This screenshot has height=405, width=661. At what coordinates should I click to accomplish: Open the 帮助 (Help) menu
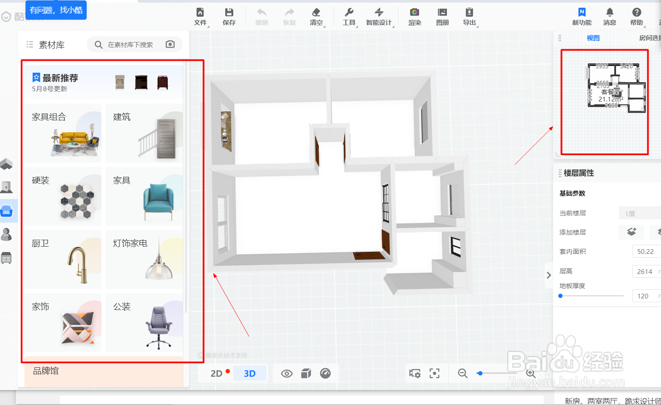(637, 17)
